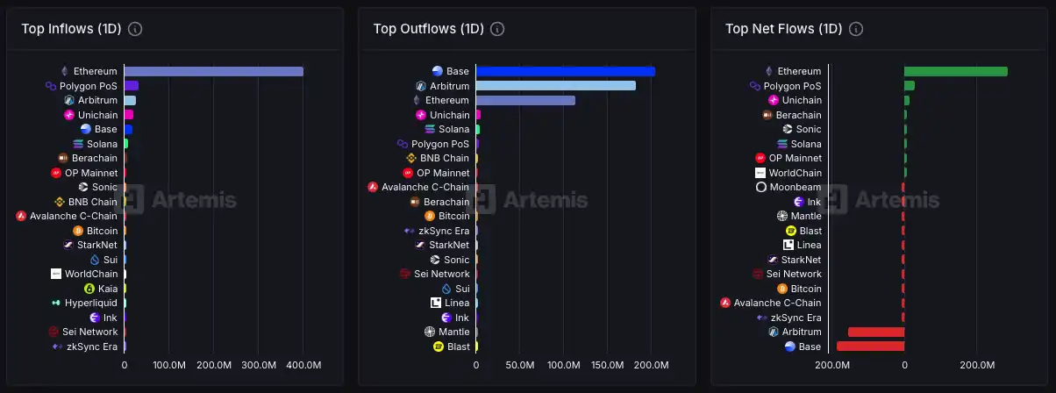The height and width of the screenshot is (393, 1056).
Task: Click the Avalanche C-Chain logo in Top Outflows
Action: click(373, 187)
